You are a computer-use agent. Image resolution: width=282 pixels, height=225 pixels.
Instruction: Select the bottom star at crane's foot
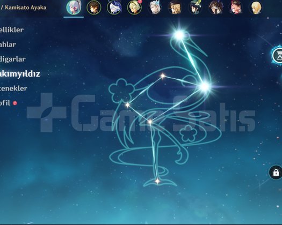(157, 181)
